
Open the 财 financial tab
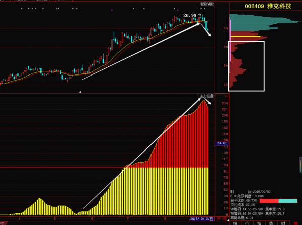(283, 223)
